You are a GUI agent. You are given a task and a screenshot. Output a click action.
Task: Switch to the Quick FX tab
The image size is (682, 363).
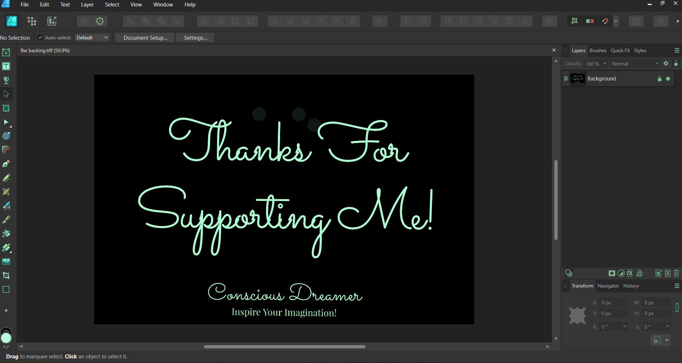coord(620,50)
